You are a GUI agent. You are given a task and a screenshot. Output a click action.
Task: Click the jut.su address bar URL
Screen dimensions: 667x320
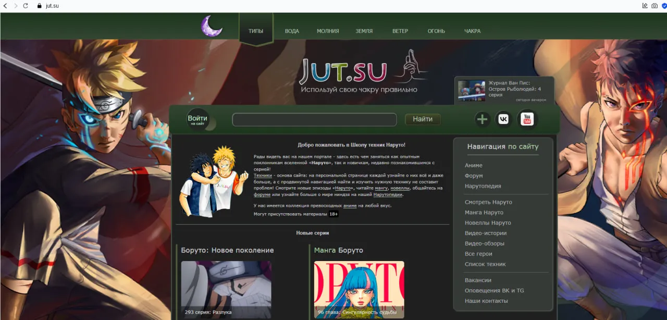(52, 6)
